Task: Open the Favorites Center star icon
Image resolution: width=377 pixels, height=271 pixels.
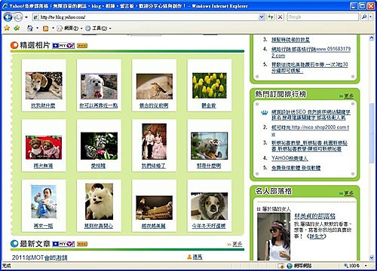Action: point(7,28)
